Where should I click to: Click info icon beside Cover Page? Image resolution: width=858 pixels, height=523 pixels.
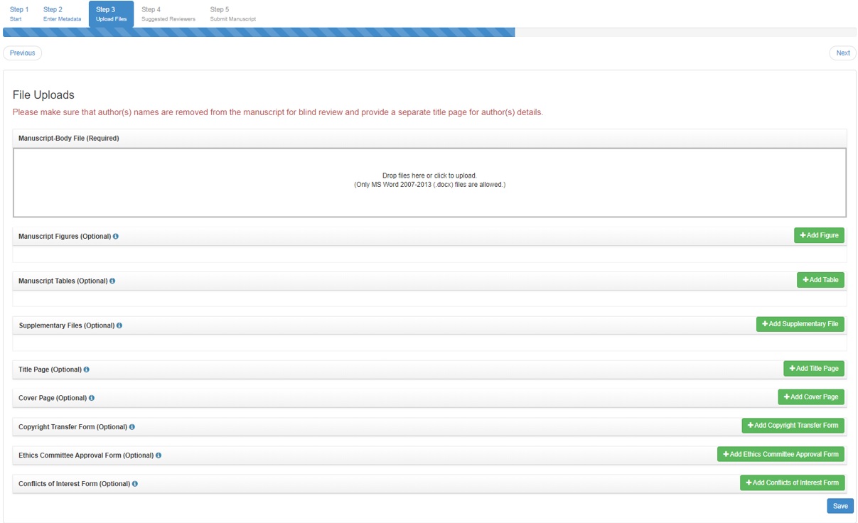coord(92,399)
